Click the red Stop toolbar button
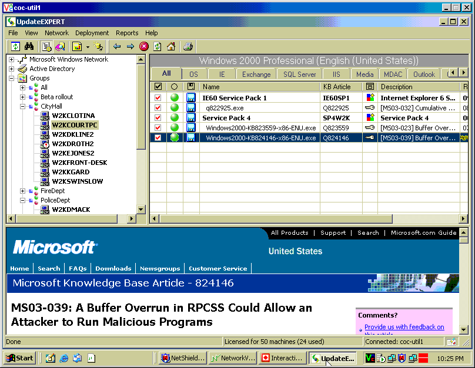The width and height of the screenshot is (475, 368). pyautogui.click(x=144, y=46)
